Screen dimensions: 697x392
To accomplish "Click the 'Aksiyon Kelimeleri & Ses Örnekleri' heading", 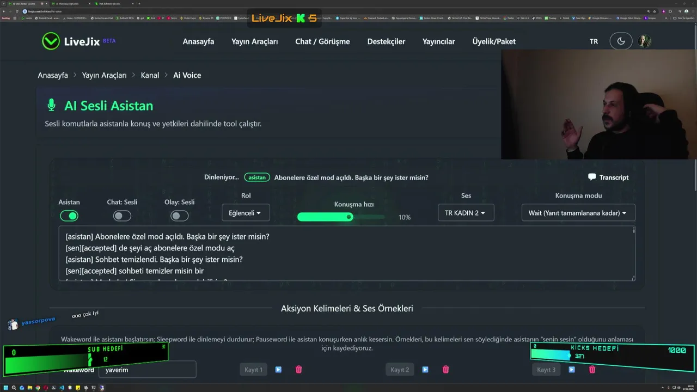I will pyautogui.click(x=347, y=309).
